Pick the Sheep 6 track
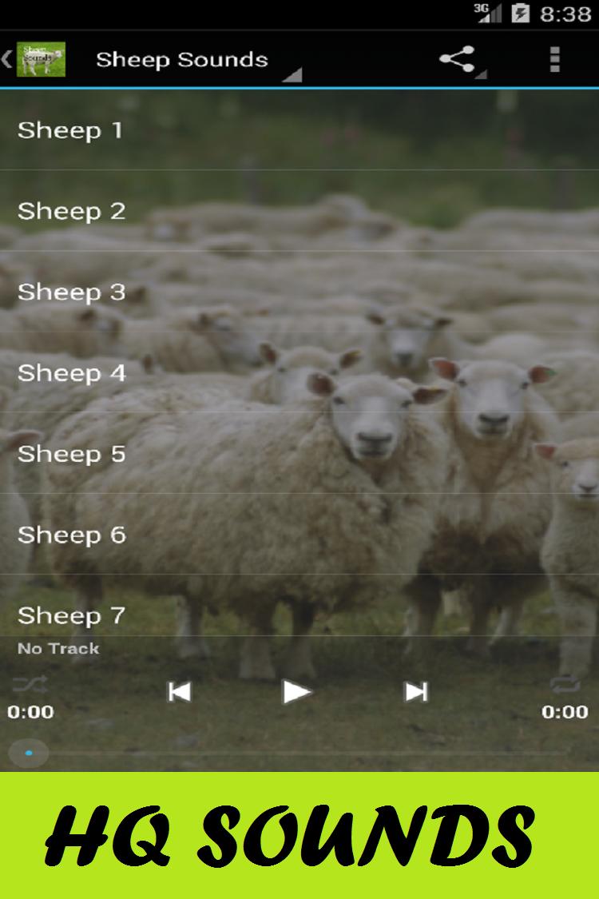This screenshot has height=899, width=599. (x=299, y=535)
